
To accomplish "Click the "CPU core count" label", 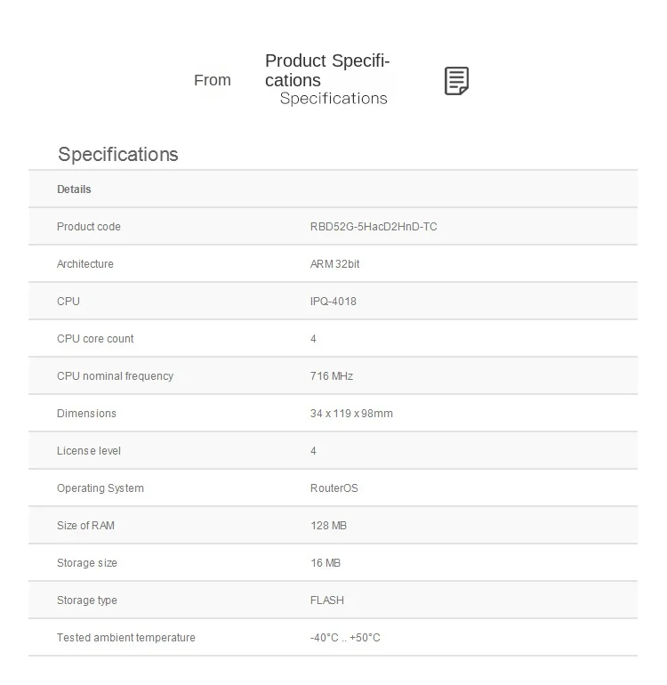I will (95, 339).
